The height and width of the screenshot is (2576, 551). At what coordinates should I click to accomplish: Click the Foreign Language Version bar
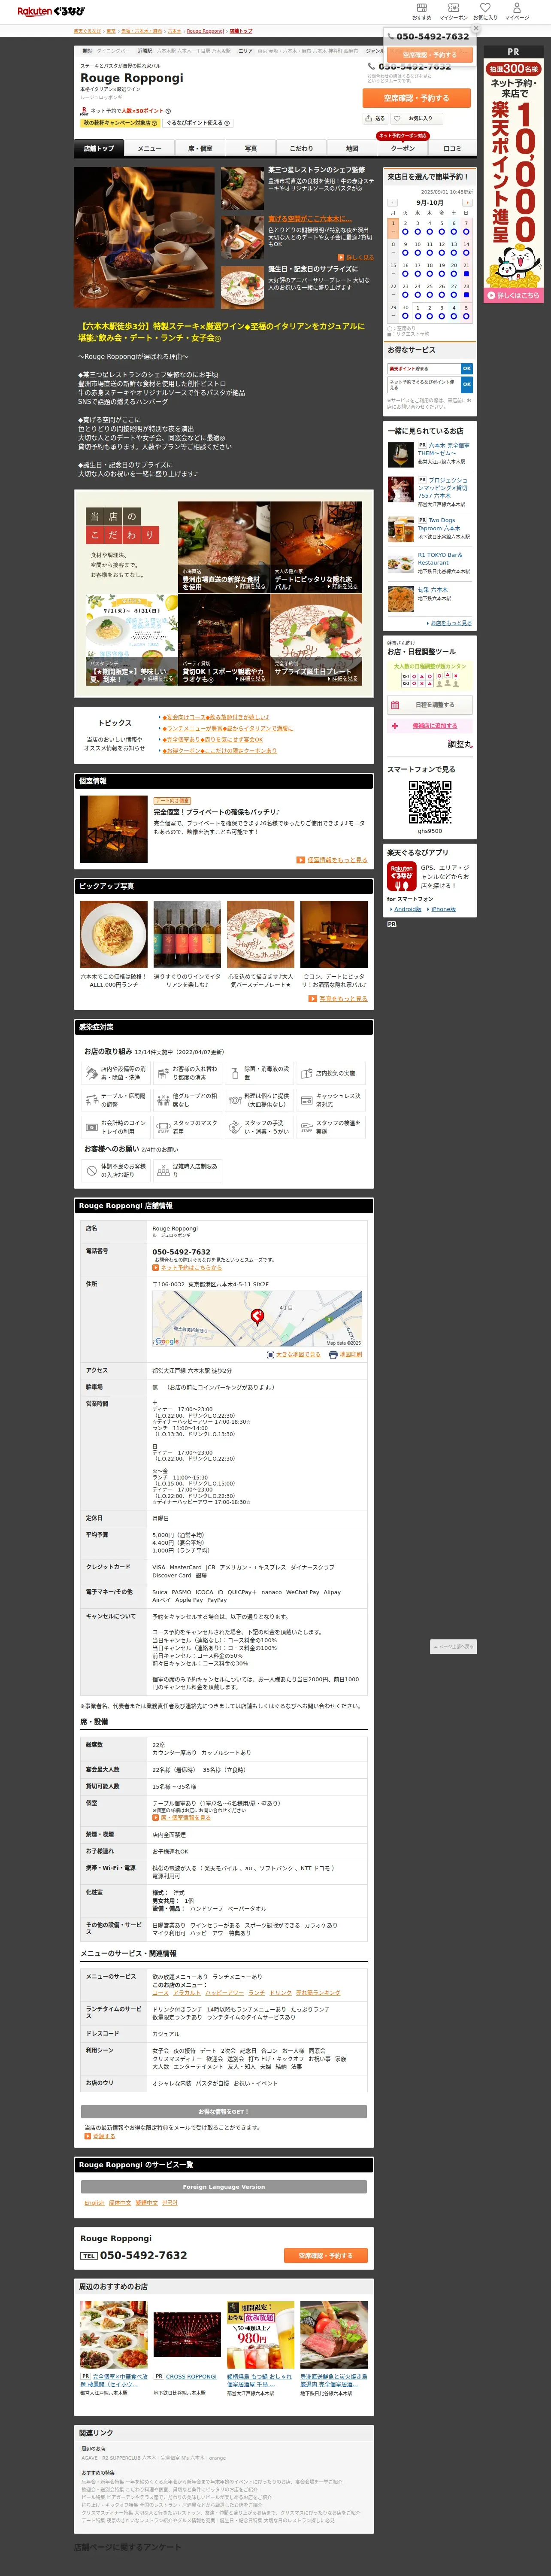tap(224, 2186)
